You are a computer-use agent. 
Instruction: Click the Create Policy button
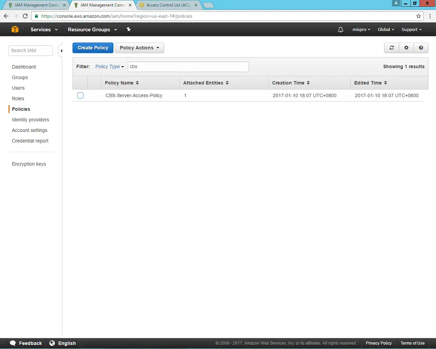(92, 47)
